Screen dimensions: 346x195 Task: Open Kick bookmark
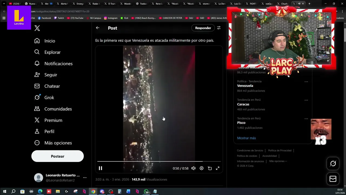coord(124,18)
